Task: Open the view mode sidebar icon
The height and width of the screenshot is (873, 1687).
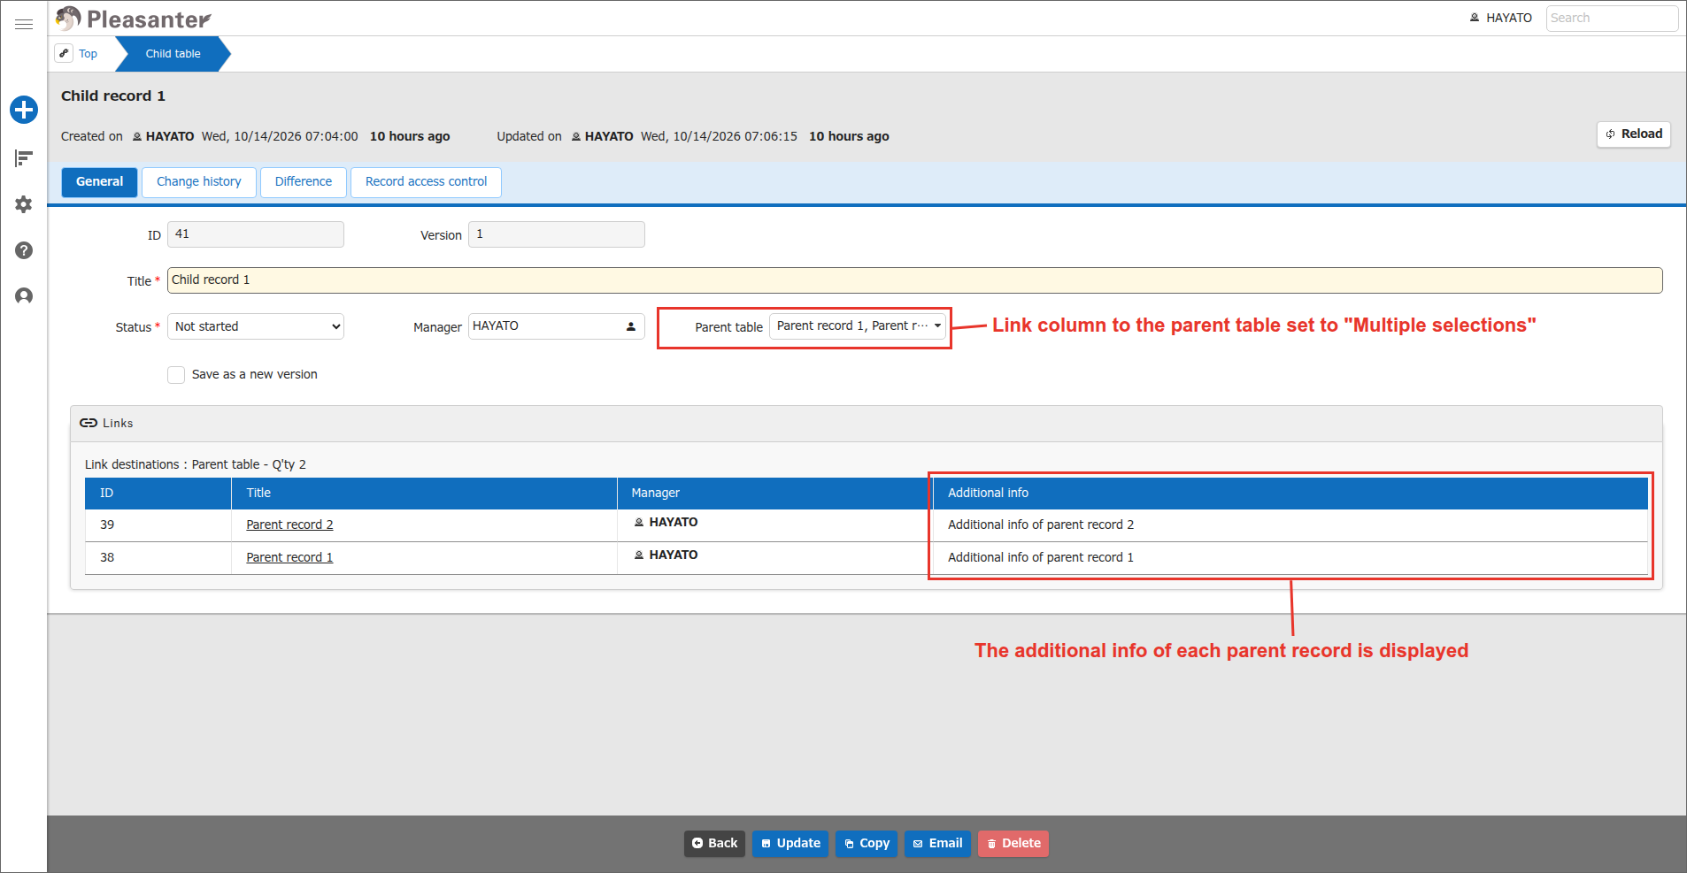Action: pyautogui.click(x=24, y=158)
